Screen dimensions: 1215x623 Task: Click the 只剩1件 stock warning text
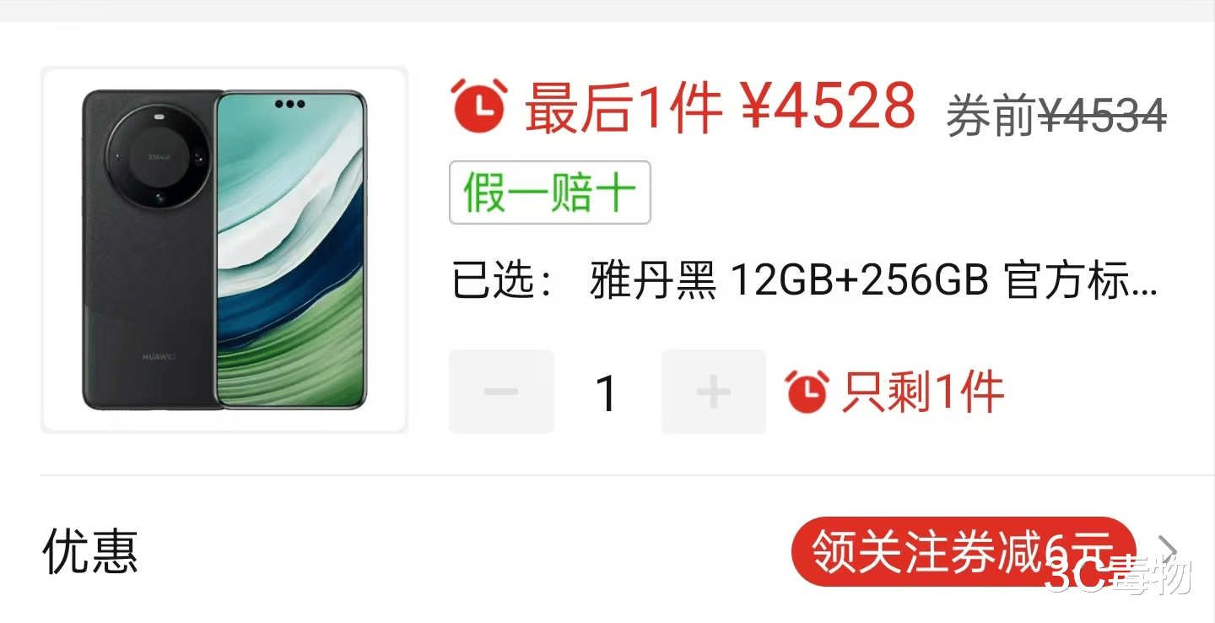[x=922, y=393]
